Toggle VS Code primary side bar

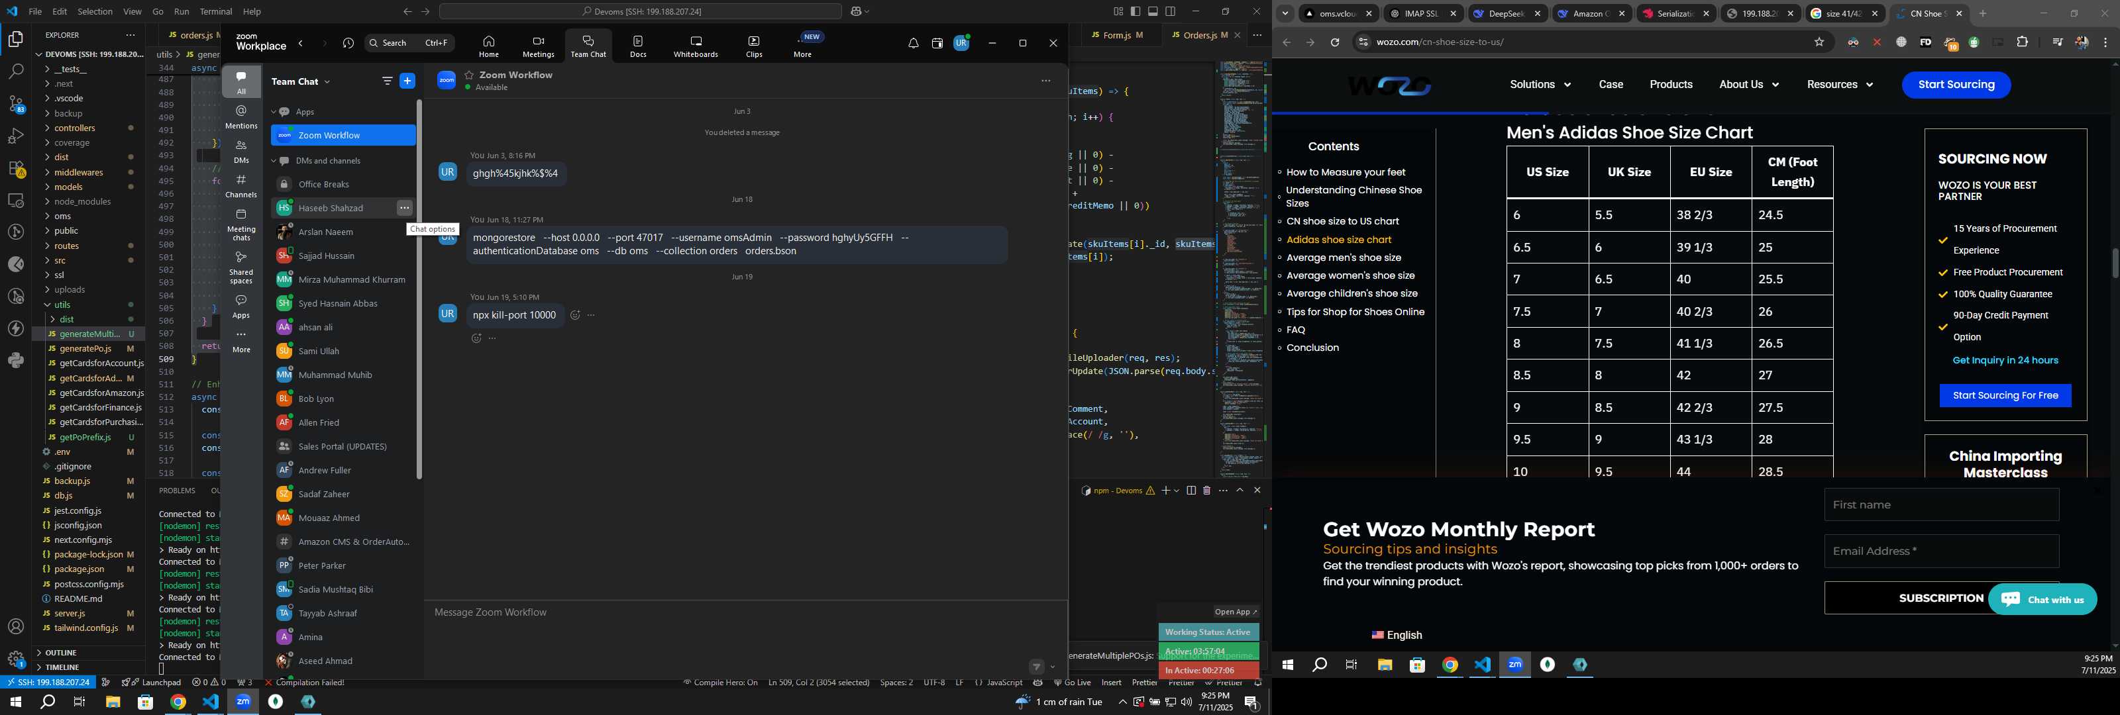[1136, 11]
